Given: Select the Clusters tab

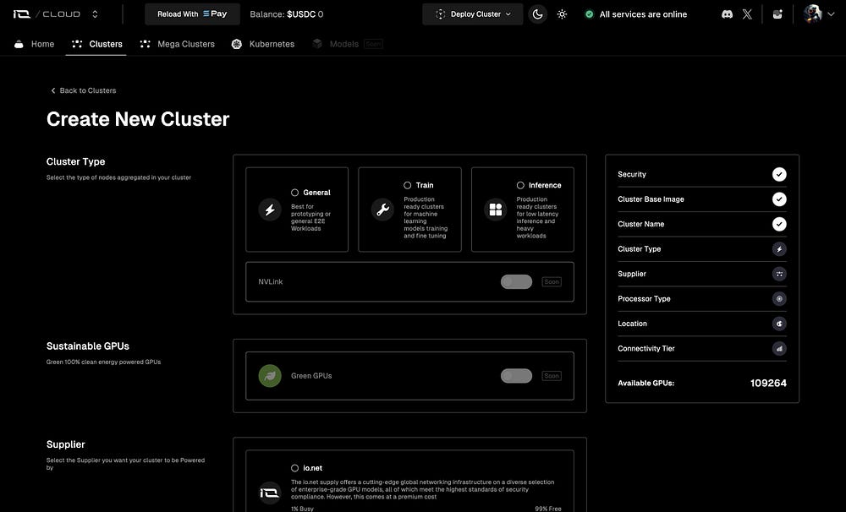Looking at the screenshot, I should [x=97, y=44].
